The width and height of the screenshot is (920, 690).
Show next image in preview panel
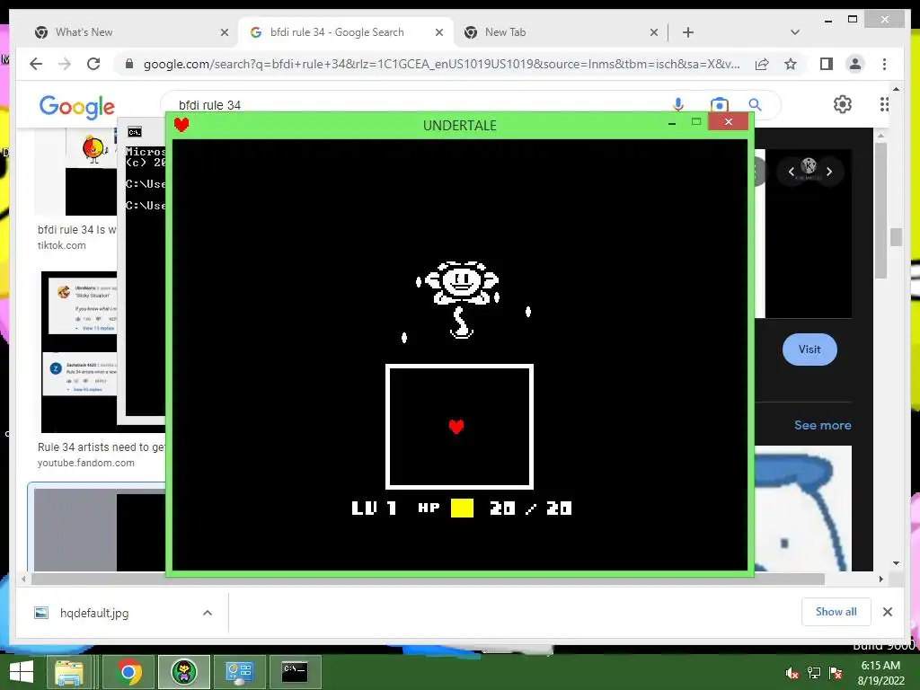829,172
